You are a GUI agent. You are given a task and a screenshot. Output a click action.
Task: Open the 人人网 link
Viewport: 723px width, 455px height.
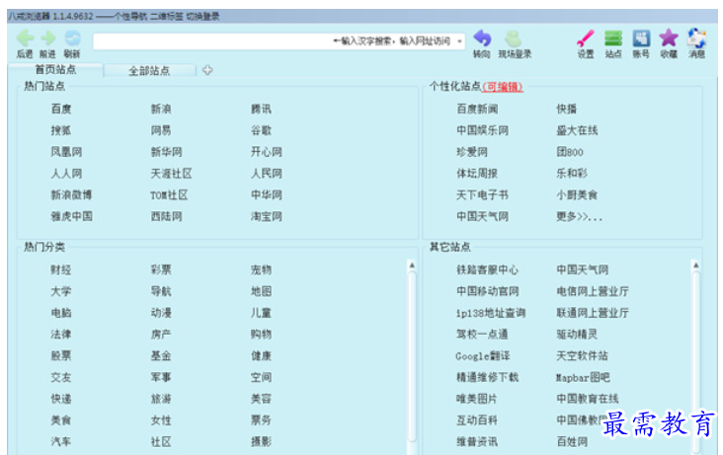pyautogui.click(x=66, y=174)
